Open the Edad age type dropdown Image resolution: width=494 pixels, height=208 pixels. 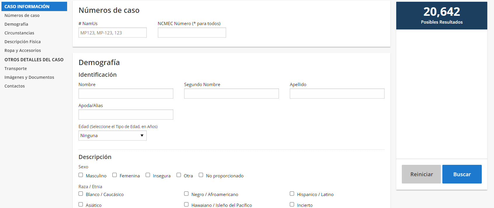point(112,136)
